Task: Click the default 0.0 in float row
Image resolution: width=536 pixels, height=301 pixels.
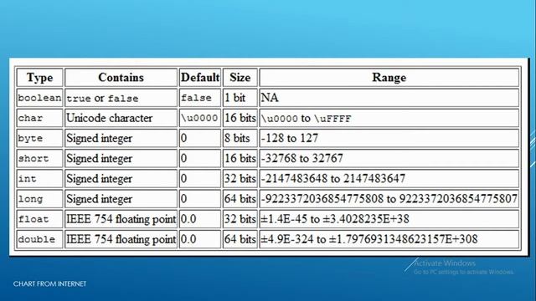Action: pyautogui.click(x=200, y=219)
